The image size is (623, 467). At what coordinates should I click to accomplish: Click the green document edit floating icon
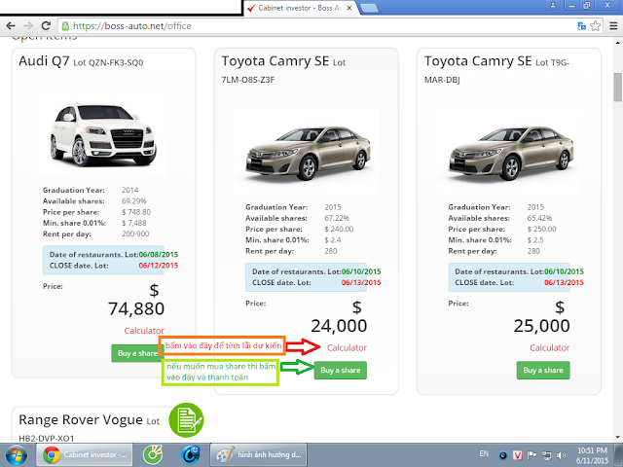(x=186, y=420)
